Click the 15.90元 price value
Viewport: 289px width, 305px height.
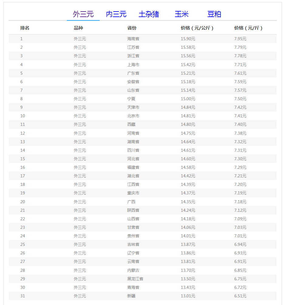click(x=188, y=39)
